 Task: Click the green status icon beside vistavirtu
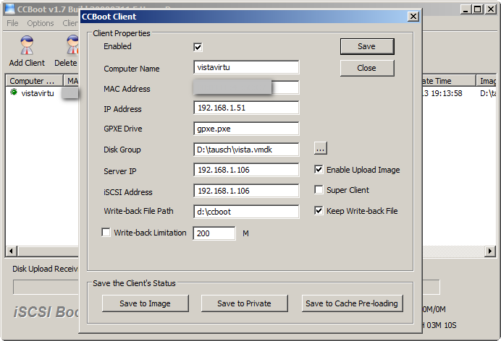(x=14, y=92)
